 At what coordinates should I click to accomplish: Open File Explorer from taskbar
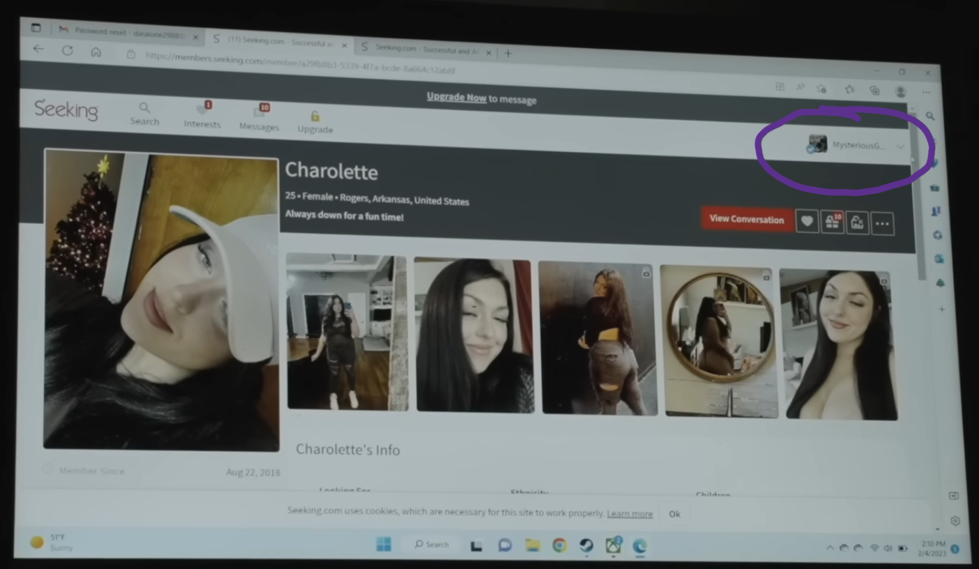click(533, 545)
